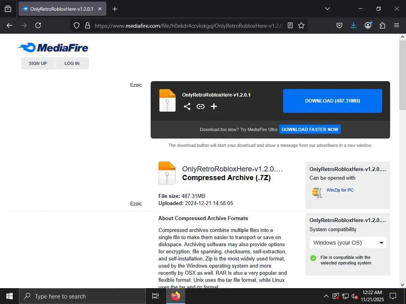406x304 pixels.
Task: Click the System compatibility label
Action: (x=333, y=230)
